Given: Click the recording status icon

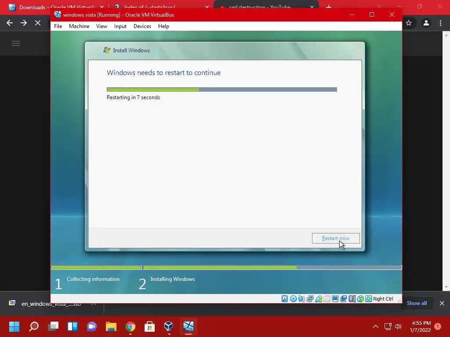Looking at the screenshot, I should 343,299.
